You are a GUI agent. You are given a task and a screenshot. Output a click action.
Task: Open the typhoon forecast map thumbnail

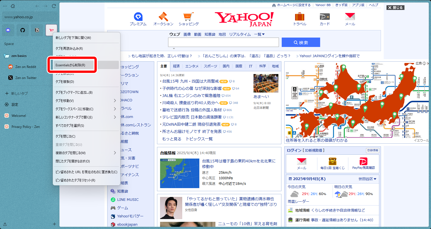(x=180, y=173)
